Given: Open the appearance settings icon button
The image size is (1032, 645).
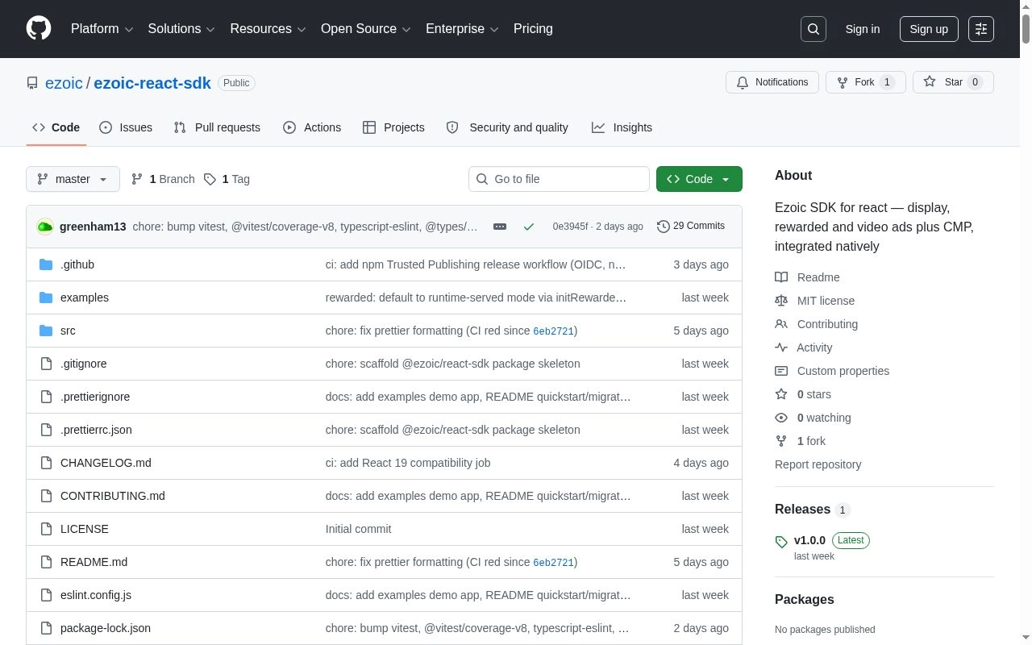Looking at the screenshot, I should 981,29.
